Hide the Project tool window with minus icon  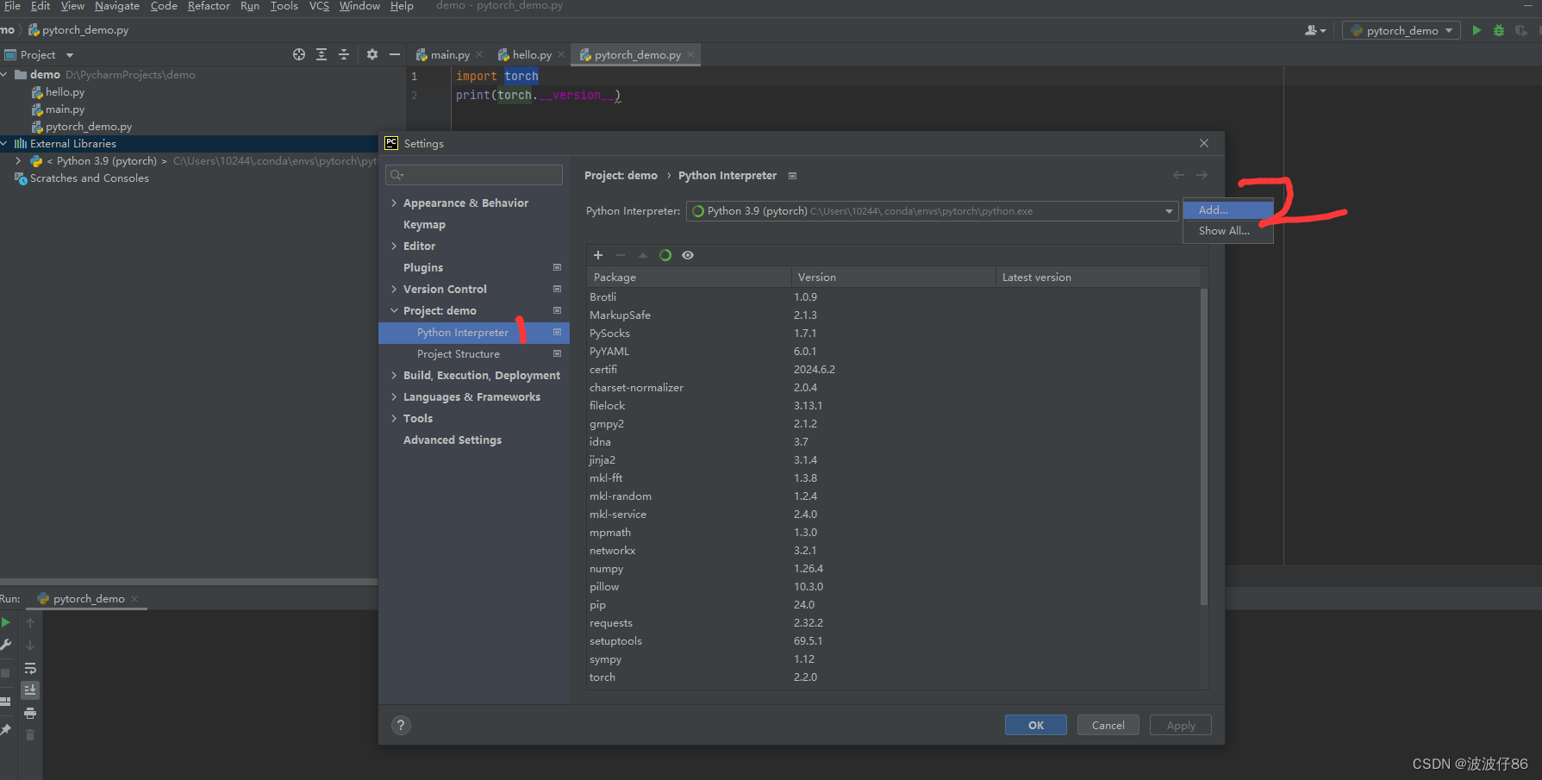pyautogui.click(x=395, y=54)
